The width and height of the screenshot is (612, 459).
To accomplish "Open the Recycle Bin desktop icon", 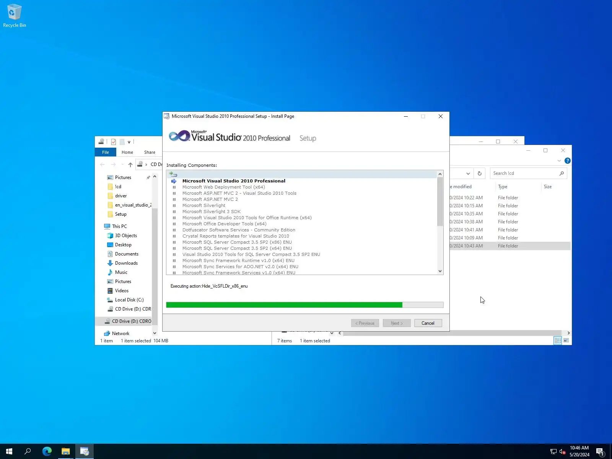I will [x=15, y=16].
